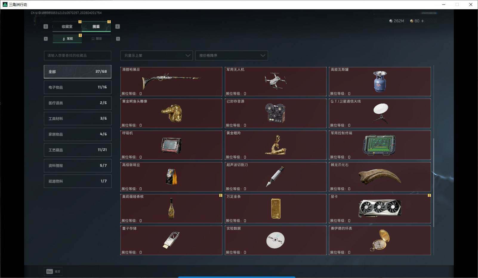478x278 pixels.
Task: Select the 已封存音源 tape recorder image
Action: [x=275, y=113]
